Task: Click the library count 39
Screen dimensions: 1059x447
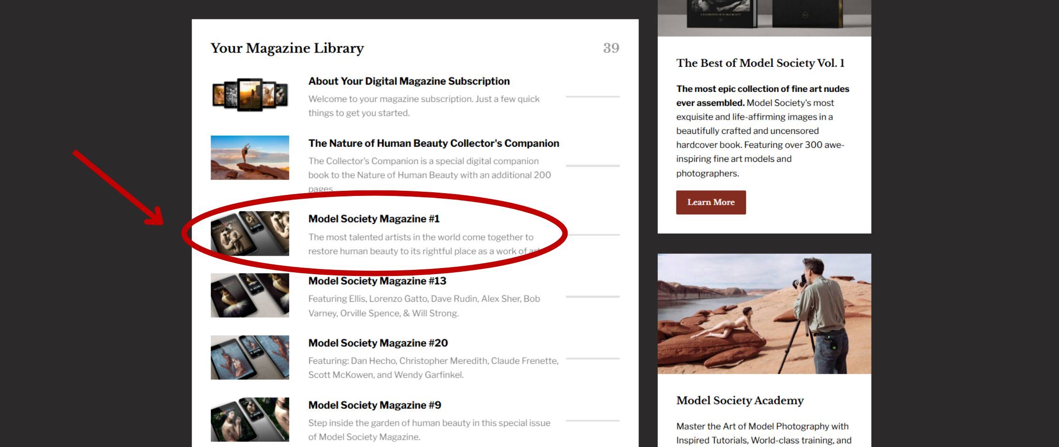Action: tap(611, 48)
